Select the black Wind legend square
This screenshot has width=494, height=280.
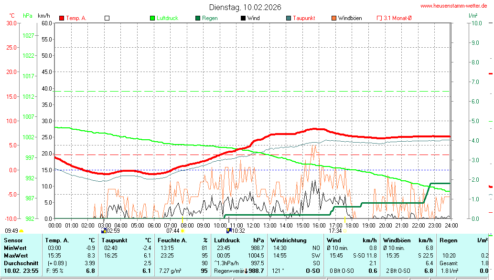click(x=243, y=18)
